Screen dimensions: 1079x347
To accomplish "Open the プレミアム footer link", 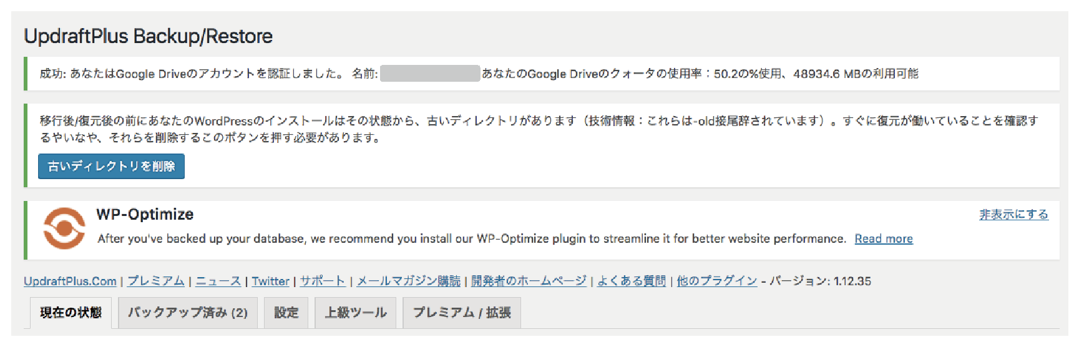I will click(x=156, y=281).
